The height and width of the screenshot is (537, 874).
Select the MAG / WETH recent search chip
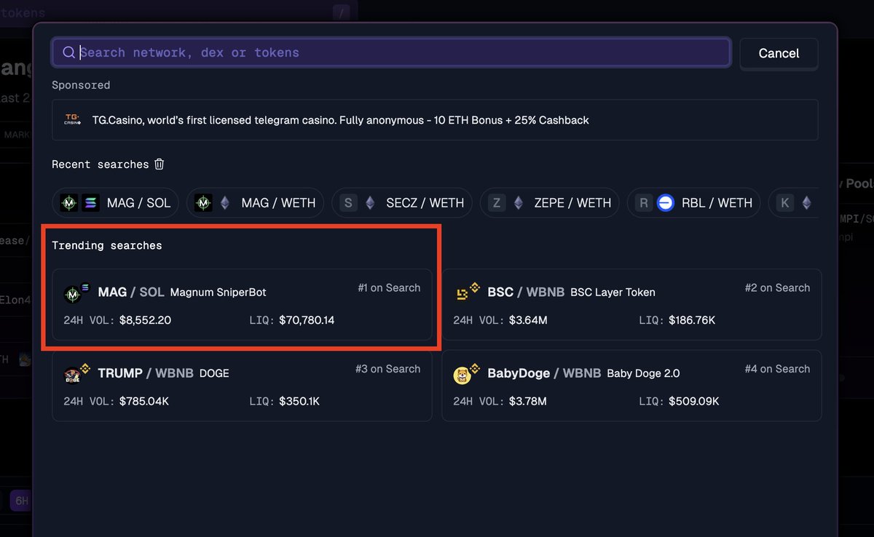(256, 203)
